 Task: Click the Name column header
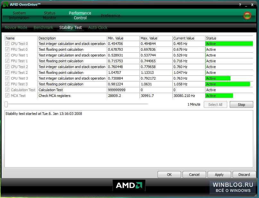click(21, 38)
